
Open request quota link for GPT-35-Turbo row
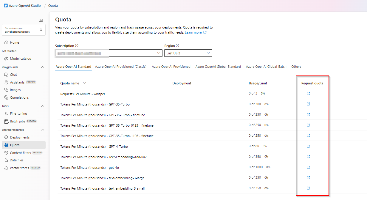tap(308, 104)
